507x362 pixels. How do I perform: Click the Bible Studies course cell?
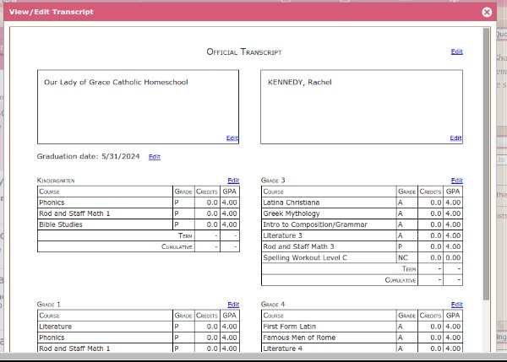coord(105,224)
